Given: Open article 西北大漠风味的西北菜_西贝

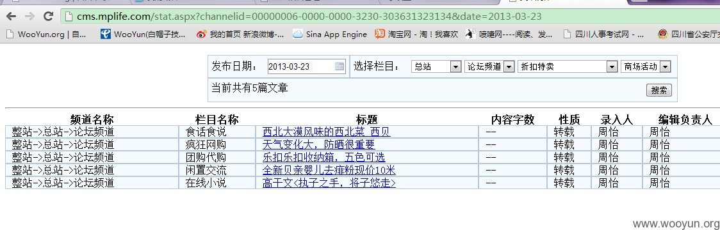Looking at the screenshot, I should [327, 132].
